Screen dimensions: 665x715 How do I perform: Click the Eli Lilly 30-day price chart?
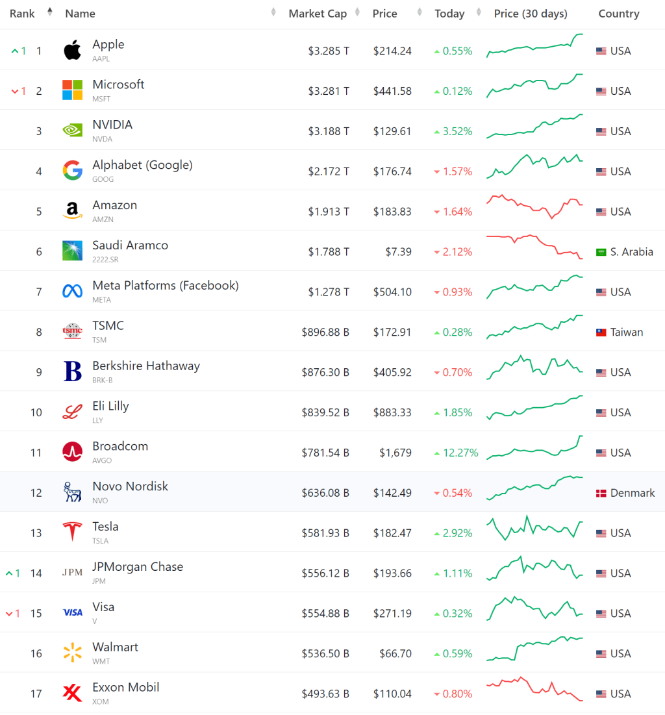click(x=535, y=407)
